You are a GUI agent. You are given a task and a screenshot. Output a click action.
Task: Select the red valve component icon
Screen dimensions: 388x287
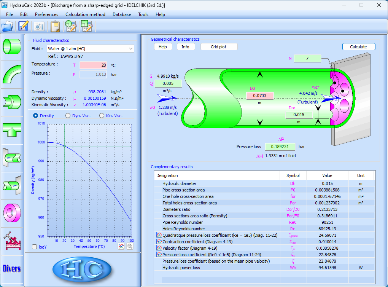tap(12, 241)
